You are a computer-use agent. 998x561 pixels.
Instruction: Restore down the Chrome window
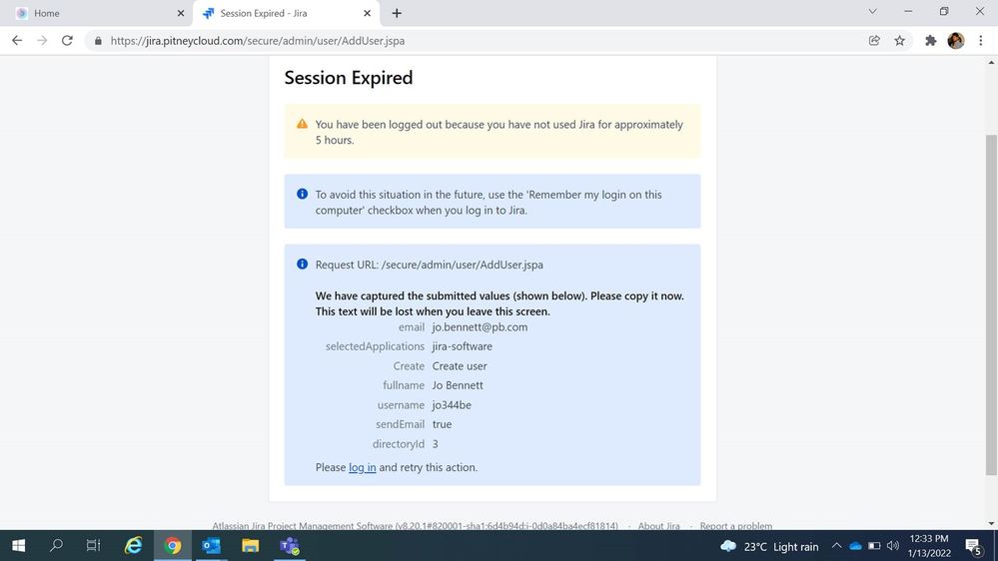coord(944,11)
